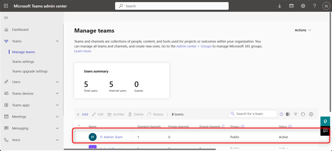The height and width of the screenshot is (151, 332).
Task: Open the IT Admin Team link
Action: click(111, 137)
